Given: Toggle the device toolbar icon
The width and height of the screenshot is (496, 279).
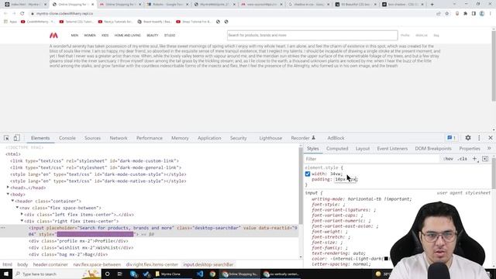Looking at the screenshot, I should 17,138.
